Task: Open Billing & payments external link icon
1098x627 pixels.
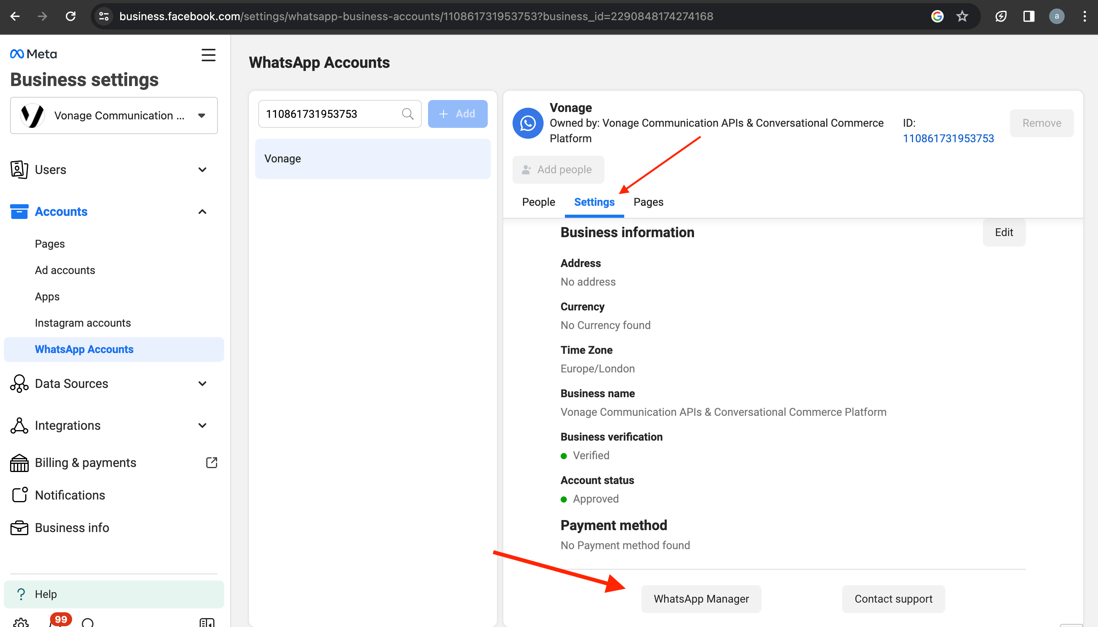Action: [212, 462]
